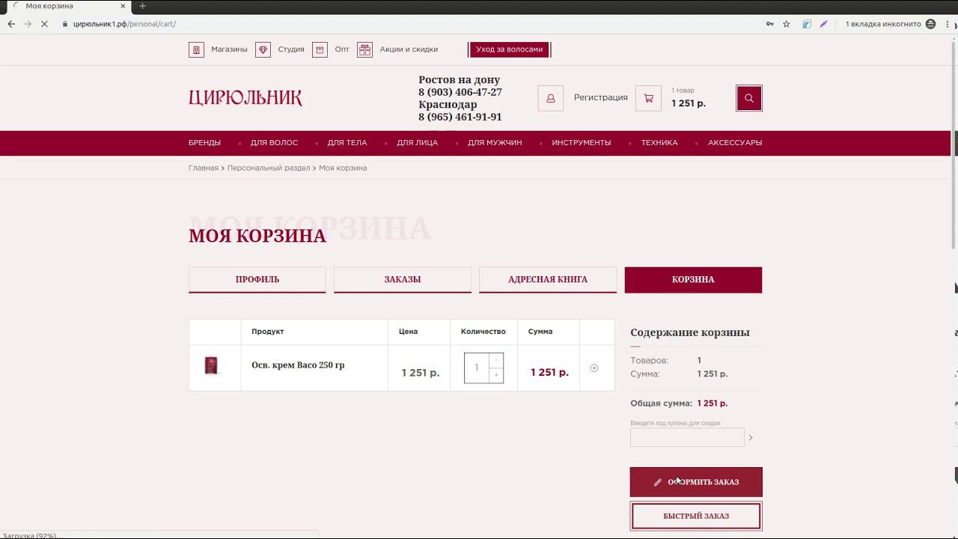Click the Сумма column header
The width and height of the screenshot is (958, 539).
point(540,332)
